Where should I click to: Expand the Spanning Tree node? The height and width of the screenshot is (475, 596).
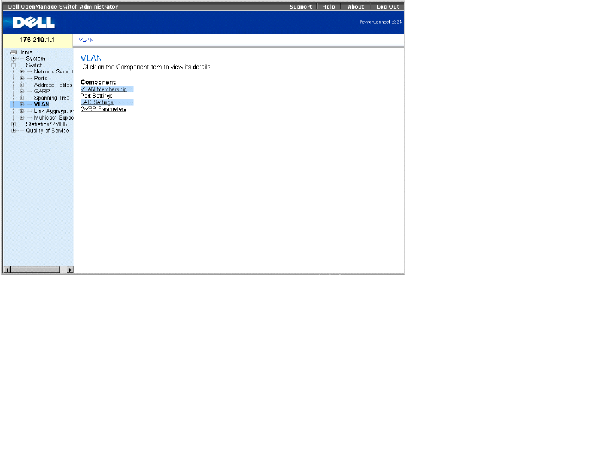[x=22, y=98]
